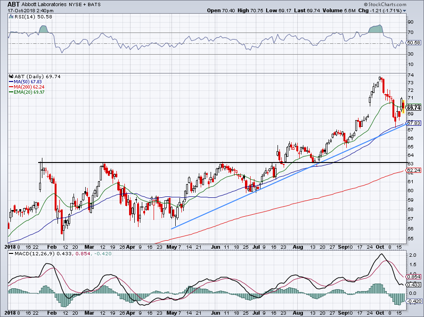This screenshot has height=317, width=424.
Task: Click the Open 70.40 value
Action: 221,10
